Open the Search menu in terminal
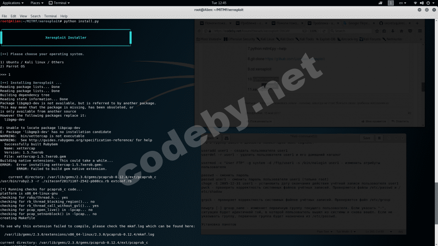Image resolution: width=438 pixels, height=246 pixels. point(35,16)
